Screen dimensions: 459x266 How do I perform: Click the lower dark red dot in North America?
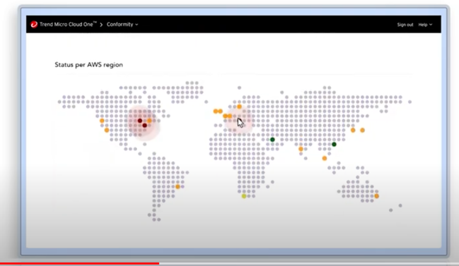pos(144,126)
